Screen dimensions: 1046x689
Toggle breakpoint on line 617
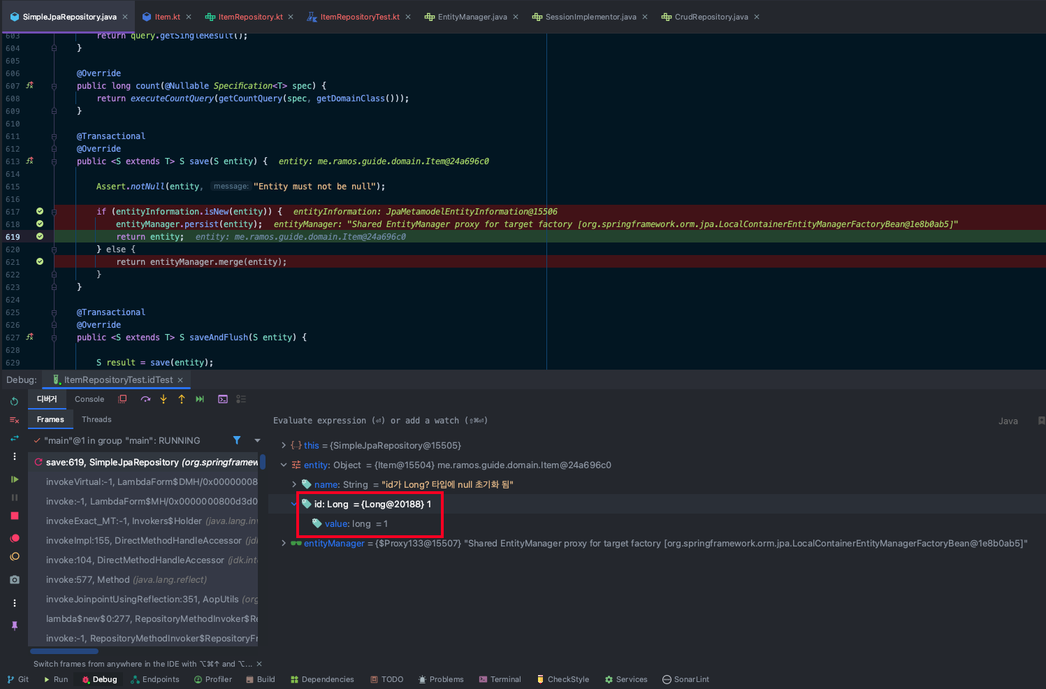(x=40, y=211)
